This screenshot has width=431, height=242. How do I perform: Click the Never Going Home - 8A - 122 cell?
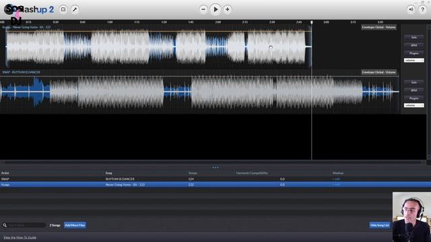click(x=125, y=185)
